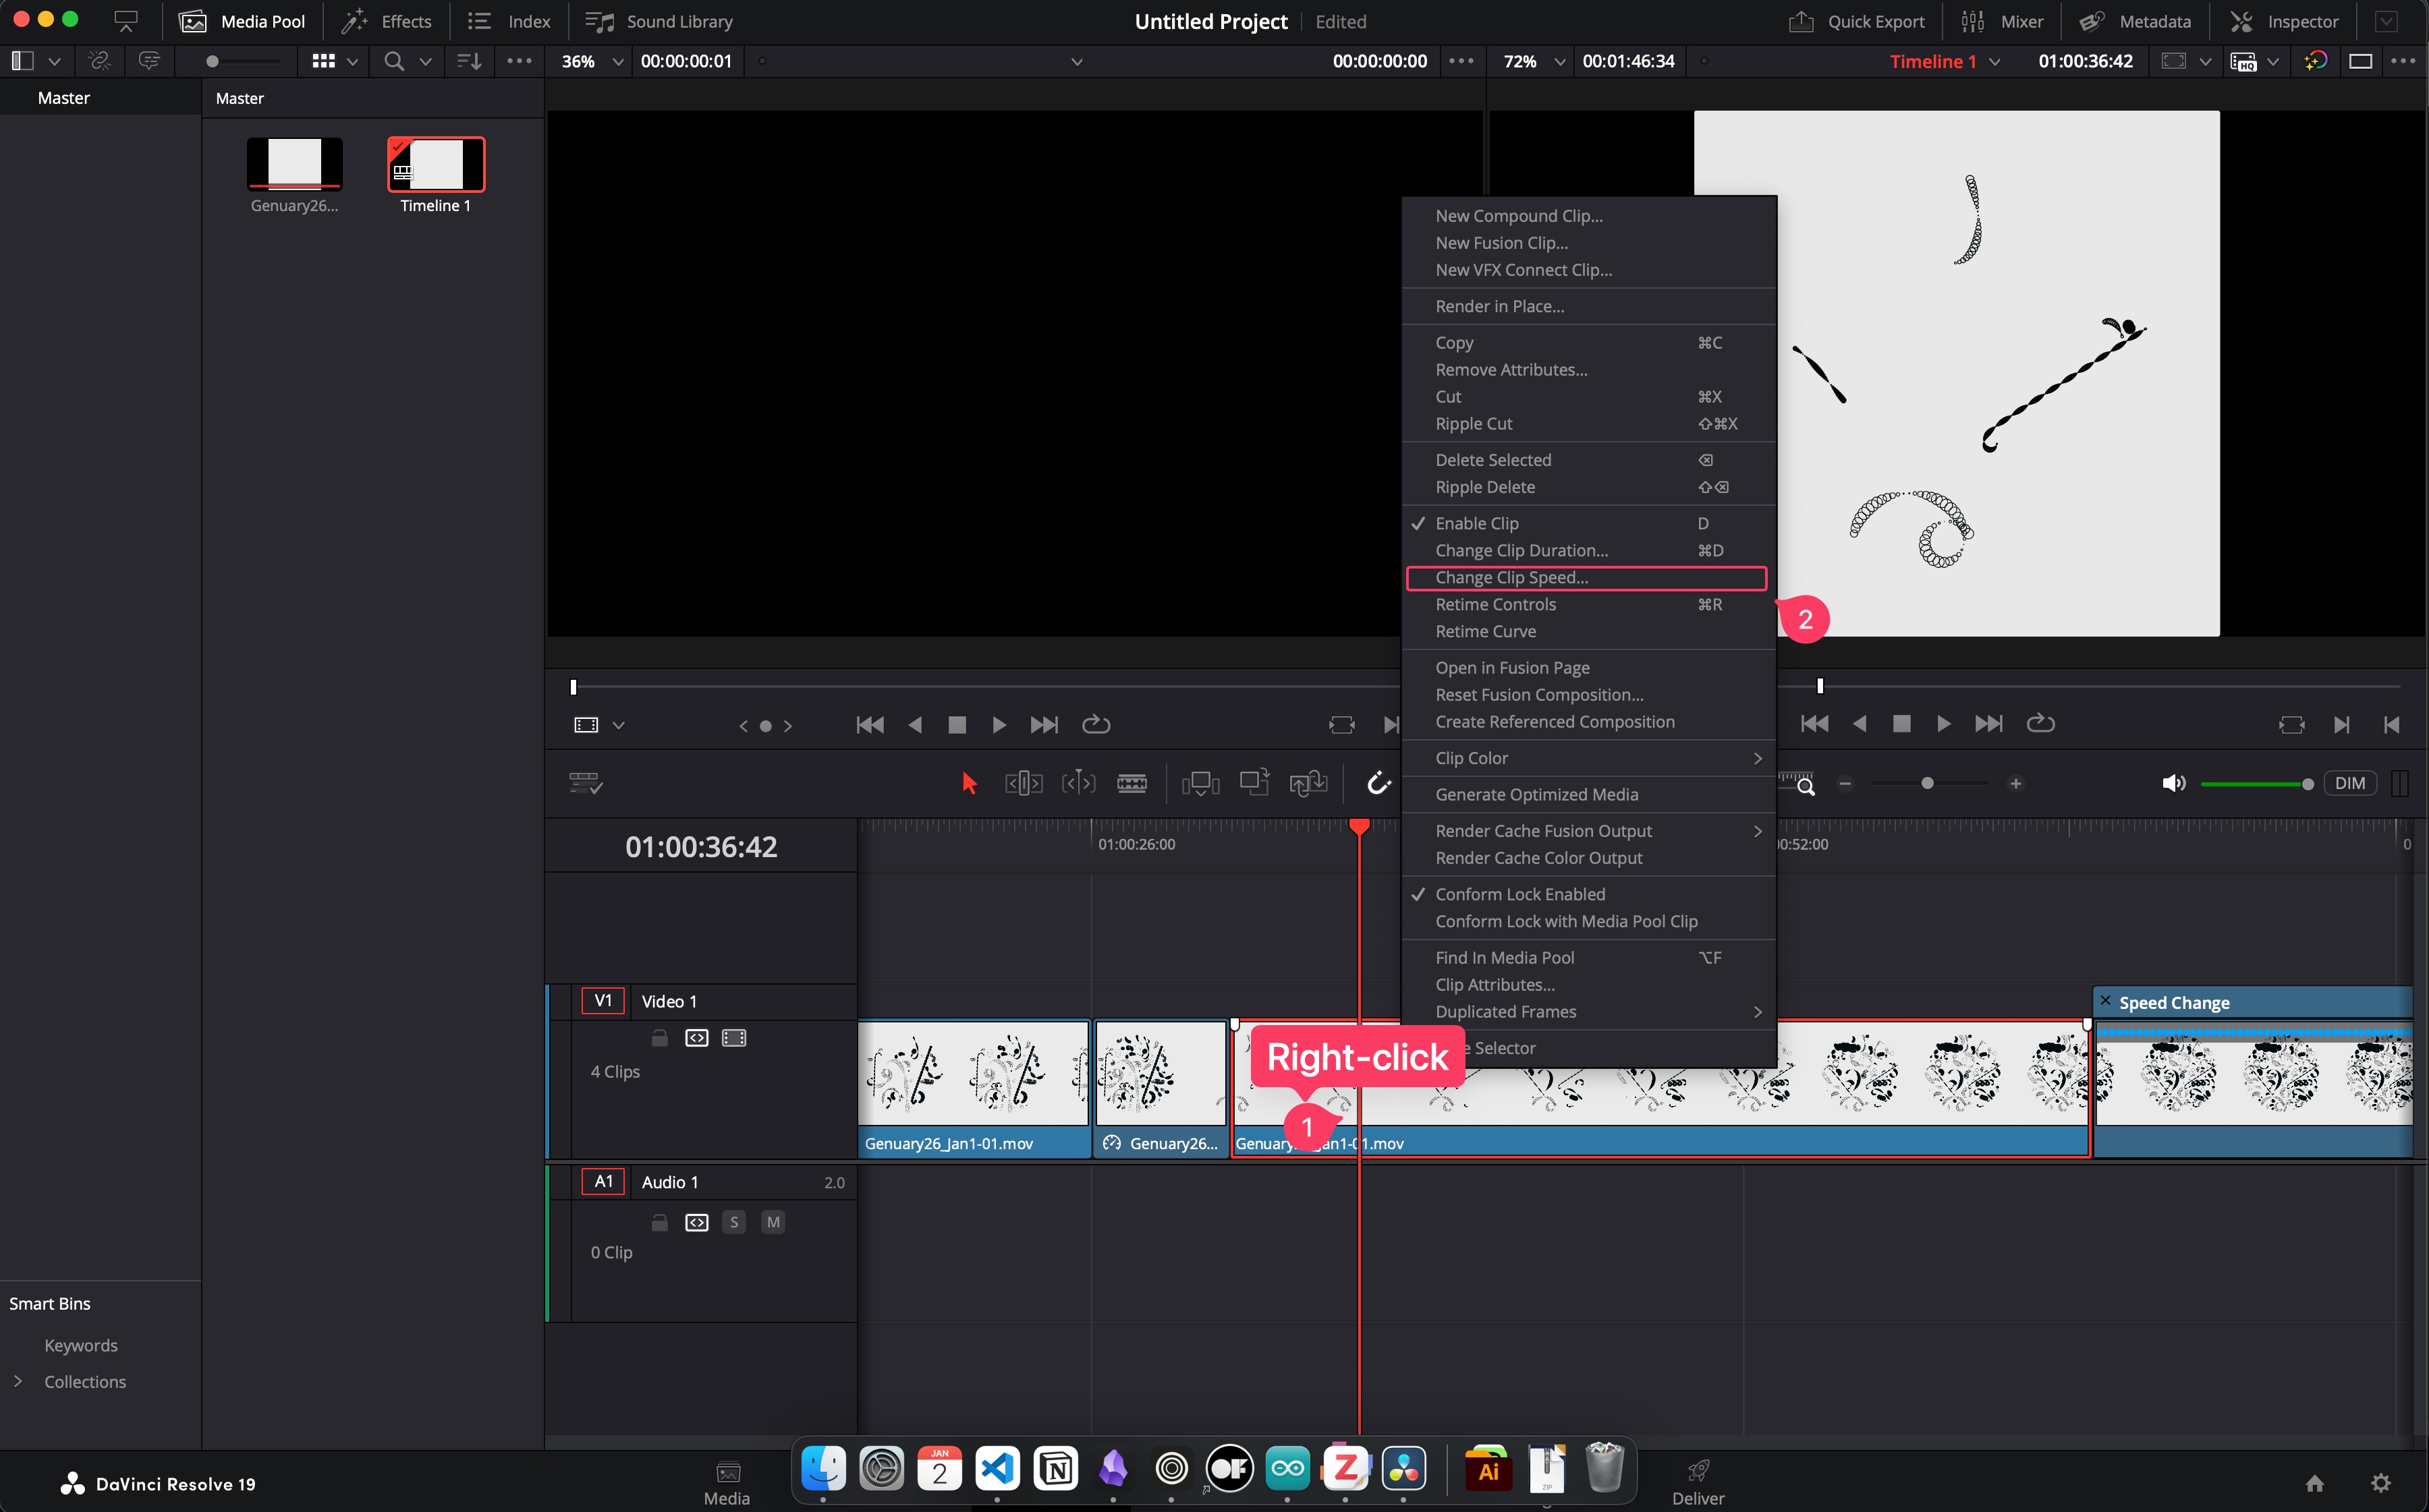This screenshot has width=2429, height=1512.
Task: Open the Timeline 1 name dropdown
Action: pyautogui.click(x=1995, y=61)
